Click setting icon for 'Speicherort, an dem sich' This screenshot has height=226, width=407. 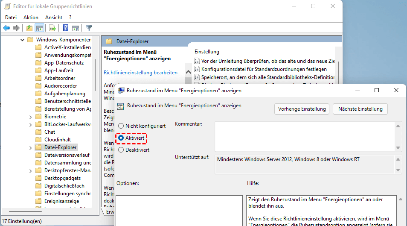(x=197, y=77)
